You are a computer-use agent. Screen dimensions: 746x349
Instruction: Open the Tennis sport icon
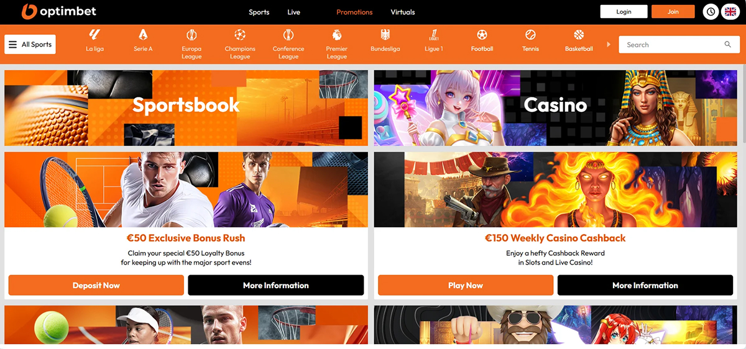coord(530,35)
